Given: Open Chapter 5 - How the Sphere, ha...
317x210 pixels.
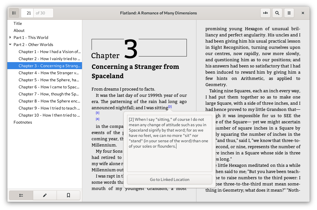Looking at the screenshot, I should click(45, 80).
